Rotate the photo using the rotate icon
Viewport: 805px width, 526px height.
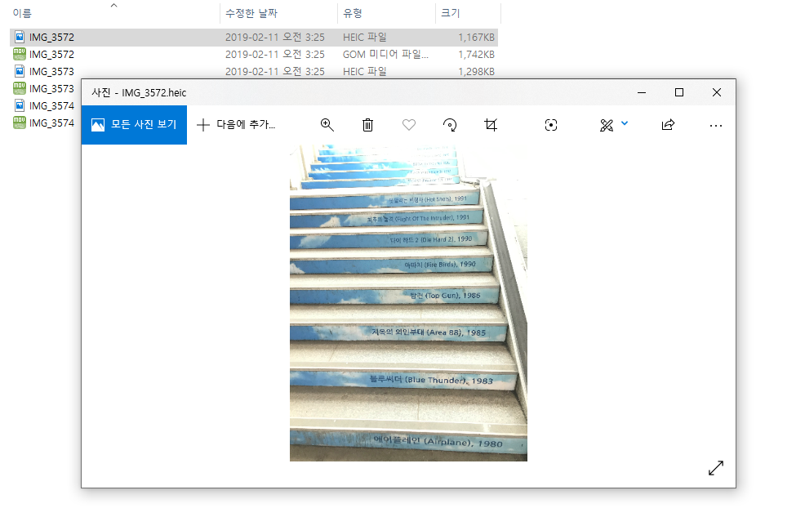click(x=450, y=125)
